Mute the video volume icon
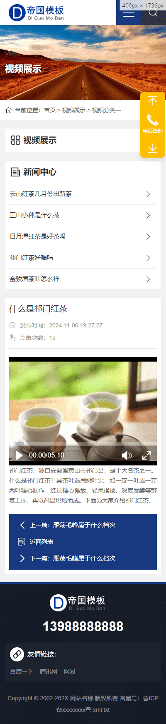Viewport: 166px width, 724px height. click(127, 455)
